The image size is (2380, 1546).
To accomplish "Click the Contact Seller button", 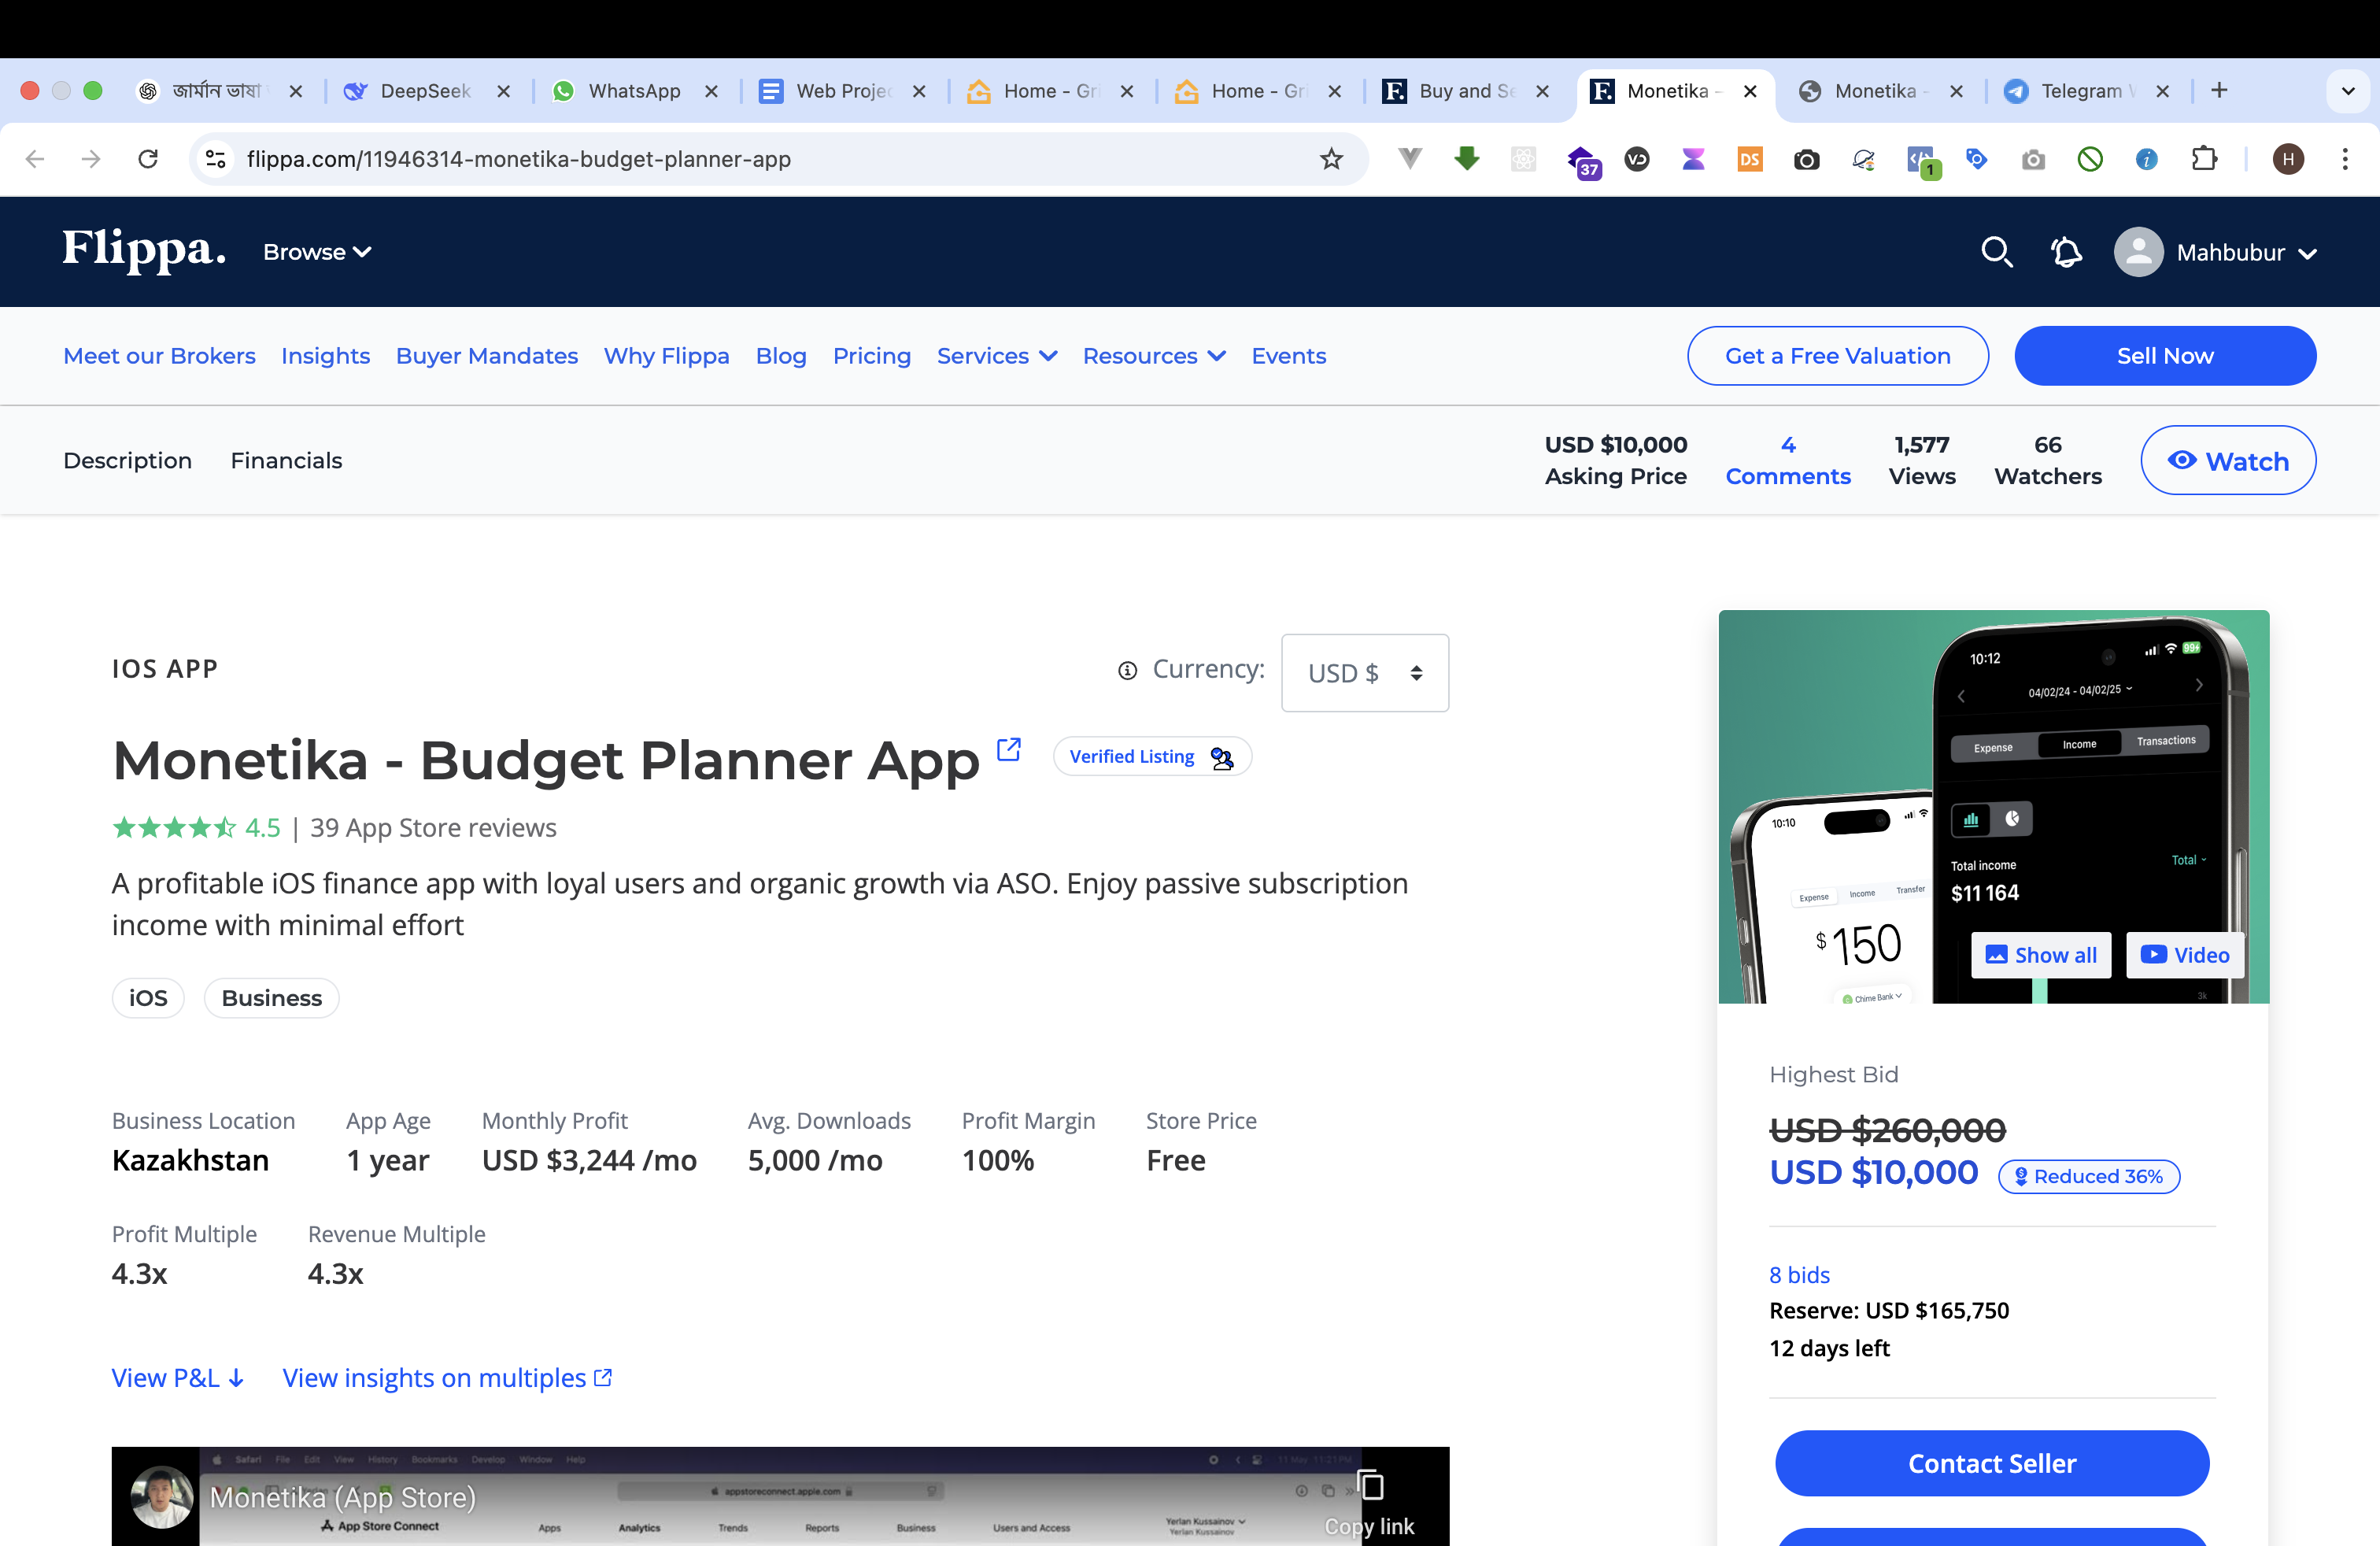I will click(x=1991, y=1463).
